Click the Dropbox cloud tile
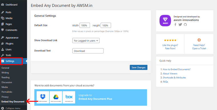The image size is (217, 110). (43, 97)
